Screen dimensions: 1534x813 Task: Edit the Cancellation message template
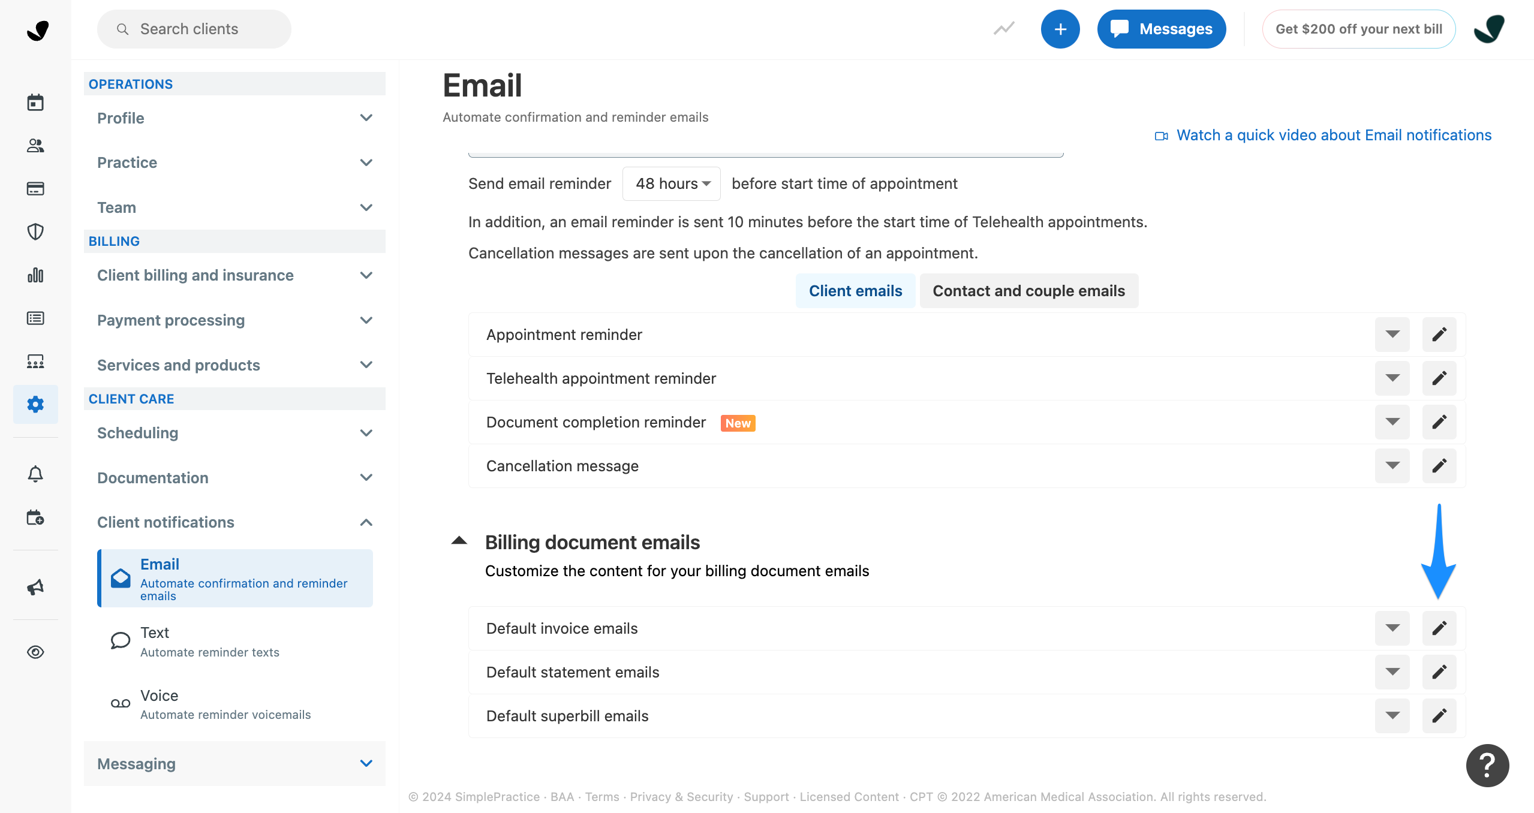pos(1439,466)
